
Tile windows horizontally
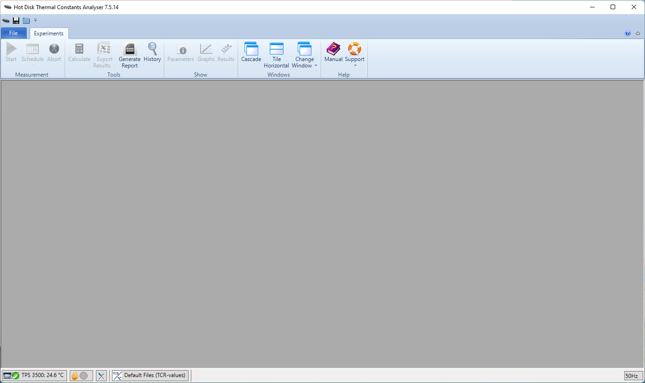click(276, 56)
